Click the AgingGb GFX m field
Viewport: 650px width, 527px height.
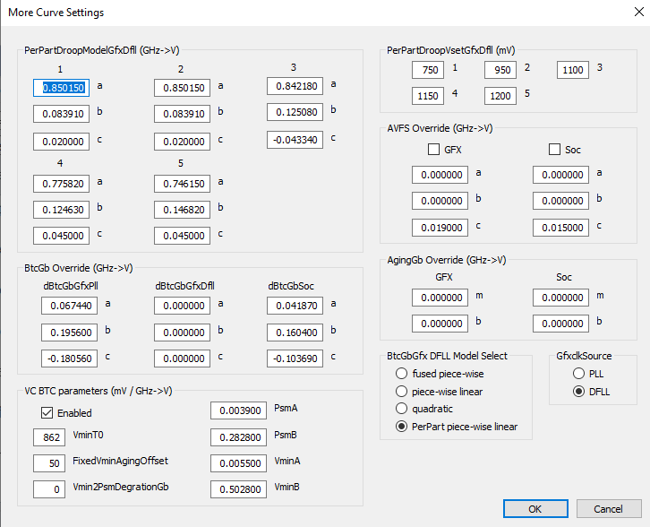pos(440,298)
